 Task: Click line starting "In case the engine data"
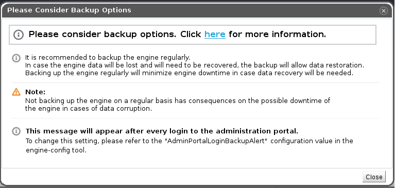(195, 65)
